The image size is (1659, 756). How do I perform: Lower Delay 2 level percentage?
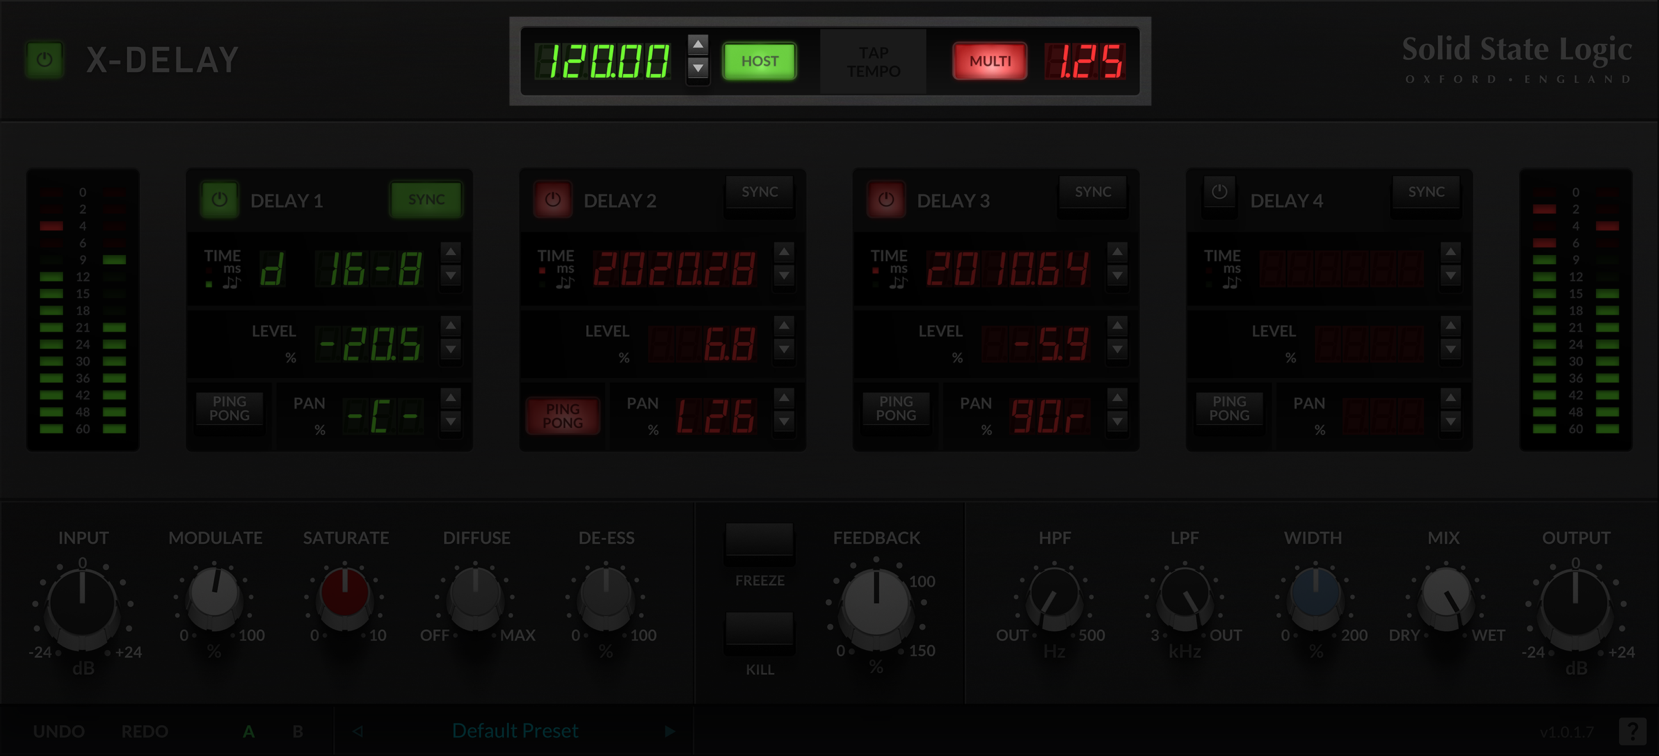click(784, 349)
